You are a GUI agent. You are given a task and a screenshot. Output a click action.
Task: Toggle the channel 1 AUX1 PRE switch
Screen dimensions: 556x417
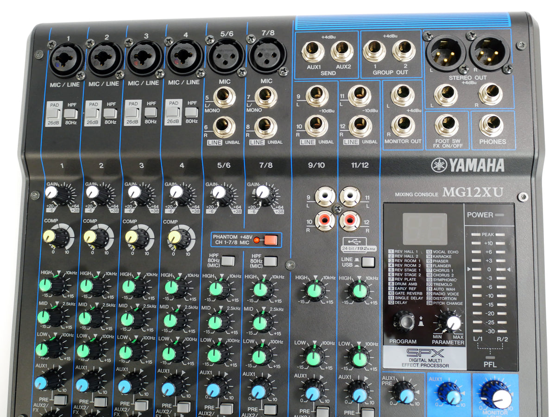click(60, 399)
